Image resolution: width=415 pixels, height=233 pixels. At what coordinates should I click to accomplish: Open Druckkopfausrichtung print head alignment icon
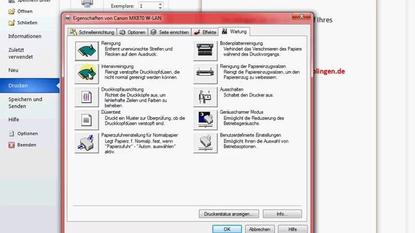tap(86, 96)
